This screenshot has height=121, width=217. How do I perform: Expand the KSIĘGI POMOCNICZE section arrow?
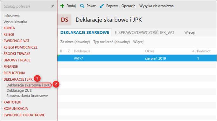pos(2,47)
